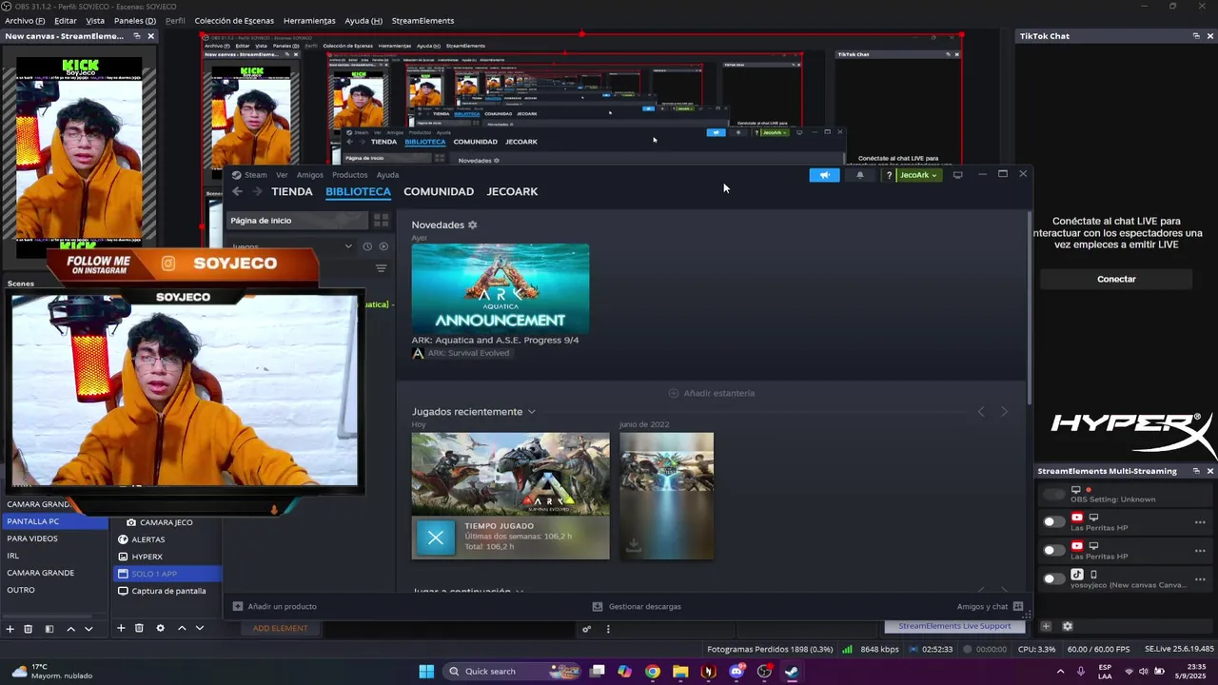Viewport: 1218px width, 685px height.
Task: Move selected scene down
Action: 88,629
